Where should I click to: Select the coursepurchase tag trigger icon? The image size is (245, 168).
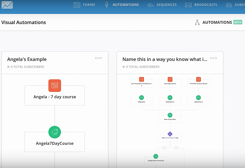[x=170, y=79]
